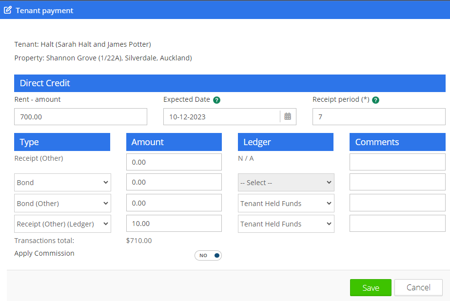The height and width of the screenshot is (301, 450).
Task: Click the Transactions total: label
Action: (x=44, y=241)
